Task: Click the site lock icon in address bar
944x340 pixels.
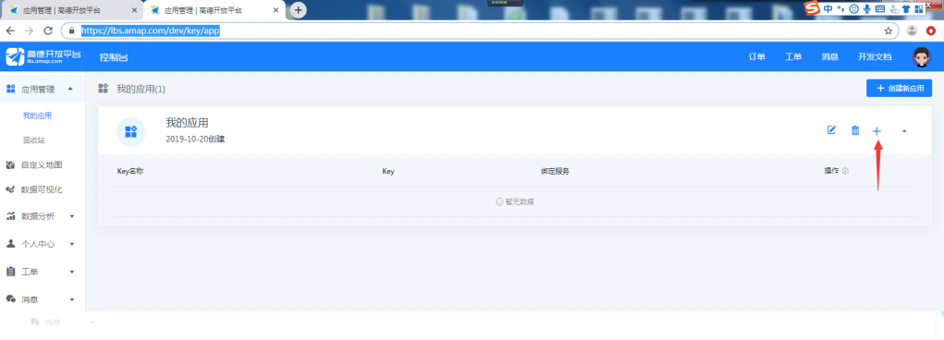Action: coord(71,30)
